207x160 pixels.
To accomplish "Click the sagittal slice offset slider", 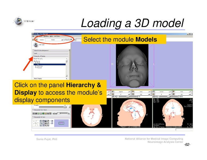I will point(128,97).
